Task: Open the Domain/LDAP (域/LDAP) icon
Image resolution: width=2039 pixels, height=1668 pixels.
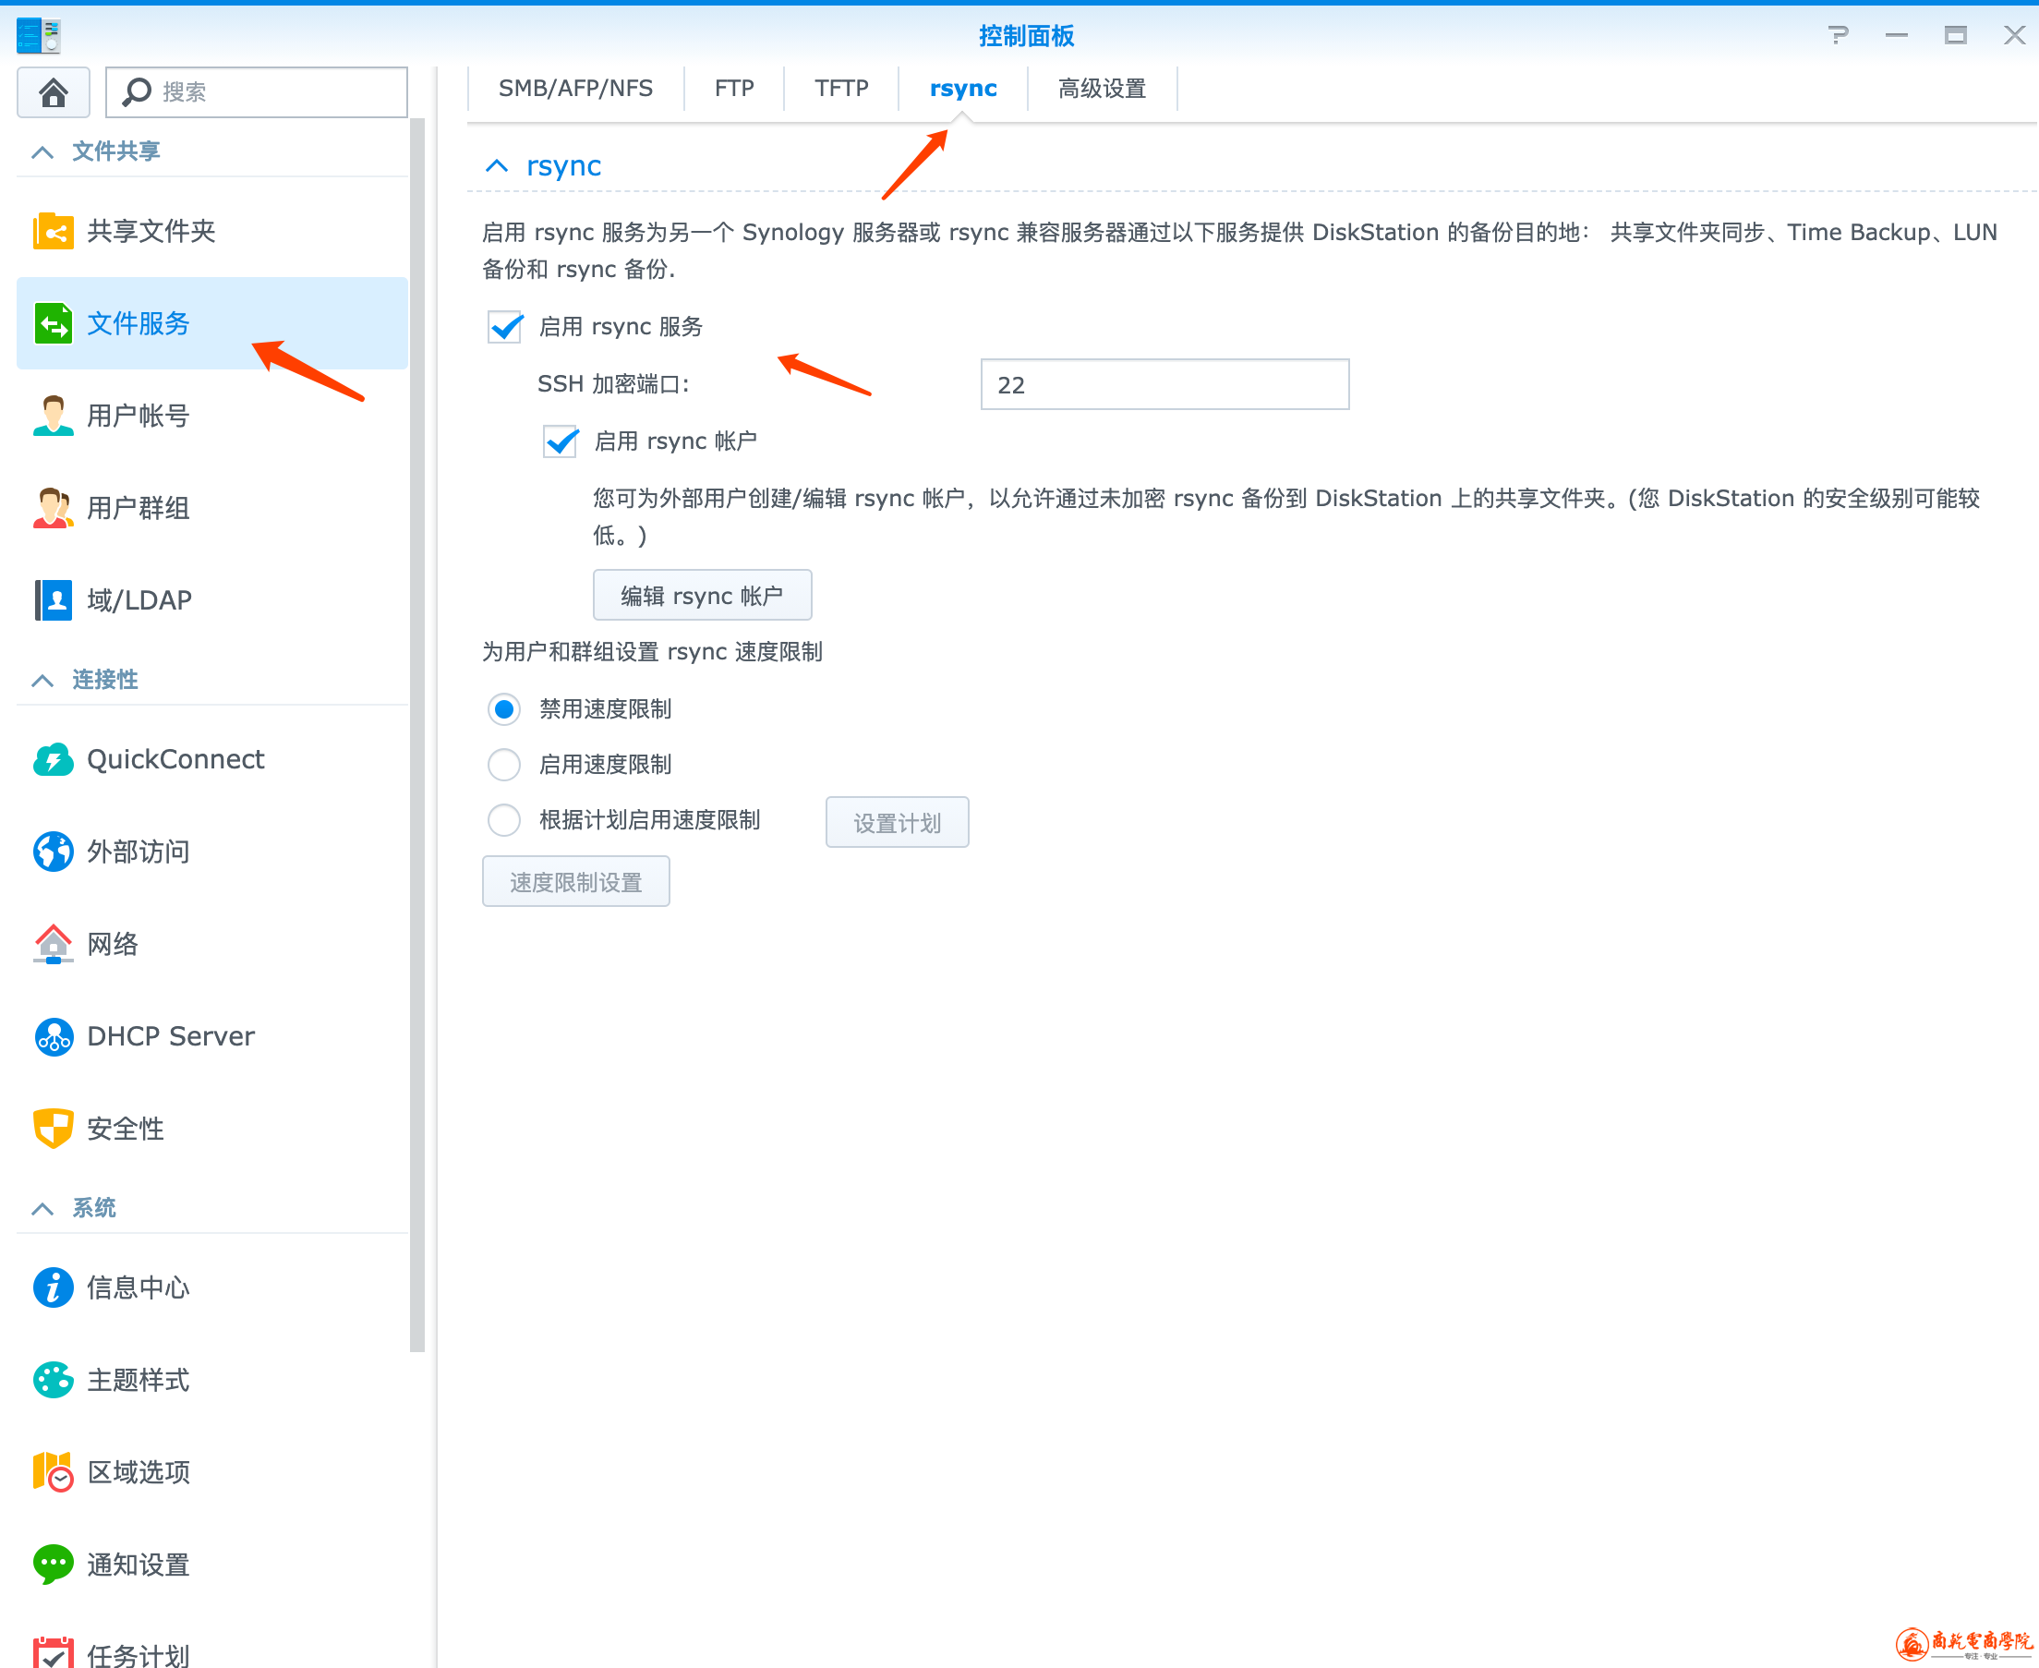Action: coord(53,600)
